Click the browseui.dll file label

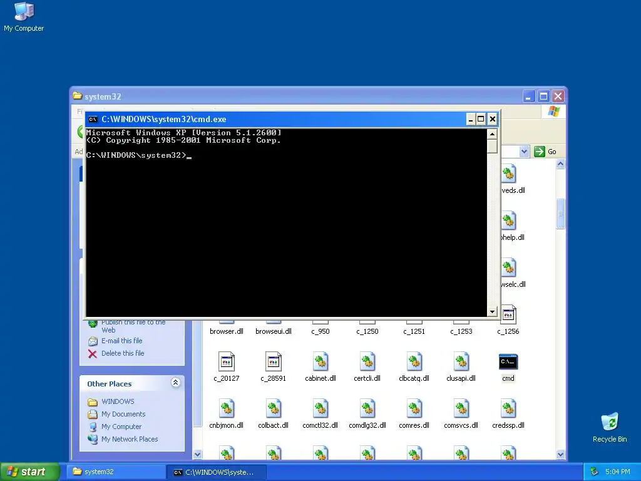[x=273, y=331]
